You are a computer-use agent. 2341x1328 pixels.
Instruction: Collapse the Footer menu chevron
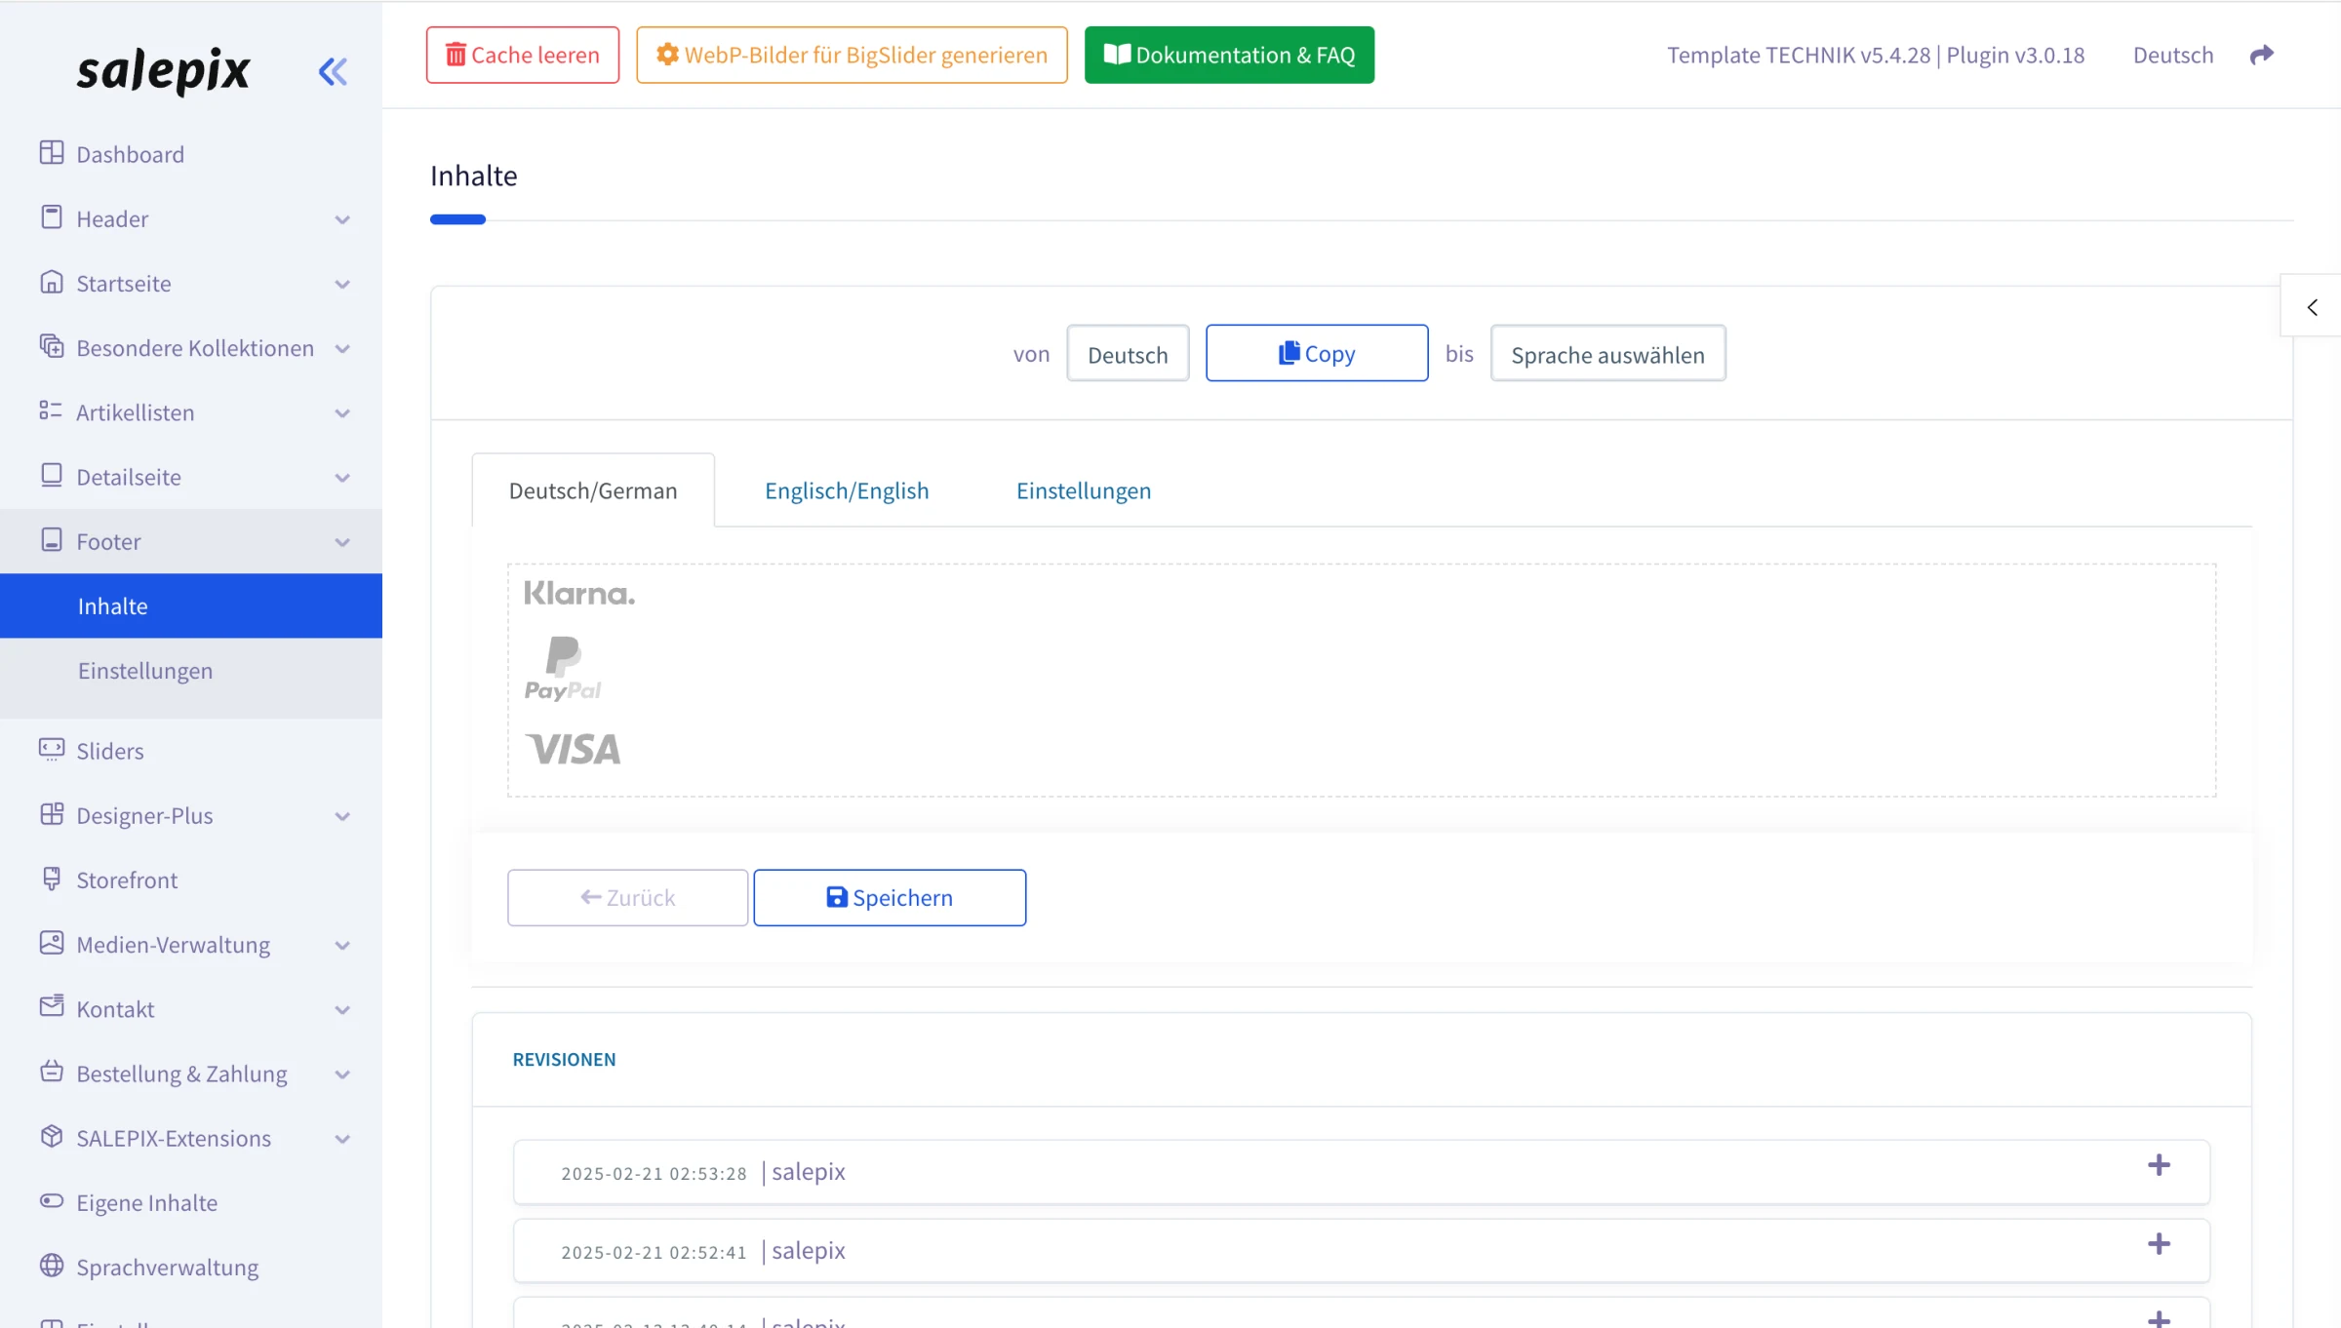click(342, 541)
